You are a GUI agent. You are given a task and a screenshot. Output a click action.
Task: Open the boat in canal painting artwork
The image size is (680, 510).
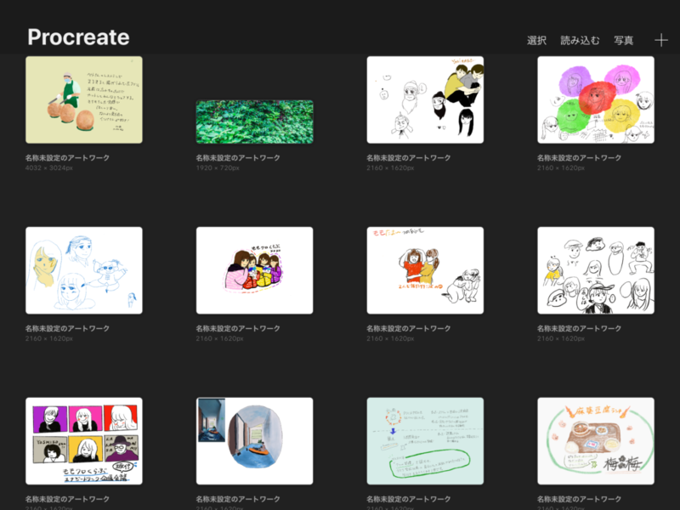pyautogui.click(x=254, y=441)
